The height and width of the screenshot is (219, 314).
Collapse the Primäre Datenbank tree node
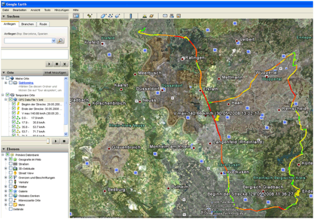pos(3,155)
